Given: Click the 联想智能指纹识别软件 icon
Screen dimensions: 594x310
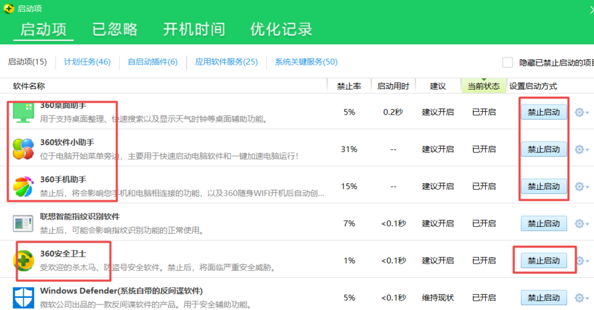Looking at the screenshot, I should click(x=23, y=223).
